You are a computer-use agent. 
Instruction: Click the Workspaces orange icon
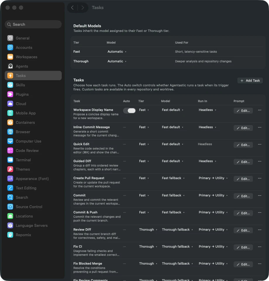pos(10,57)
